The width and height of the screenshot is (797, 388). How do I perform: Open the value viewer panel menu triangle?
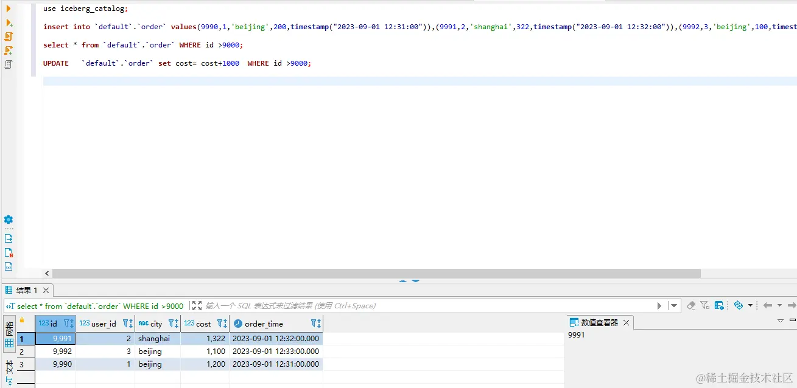click(x=781, y=320)
